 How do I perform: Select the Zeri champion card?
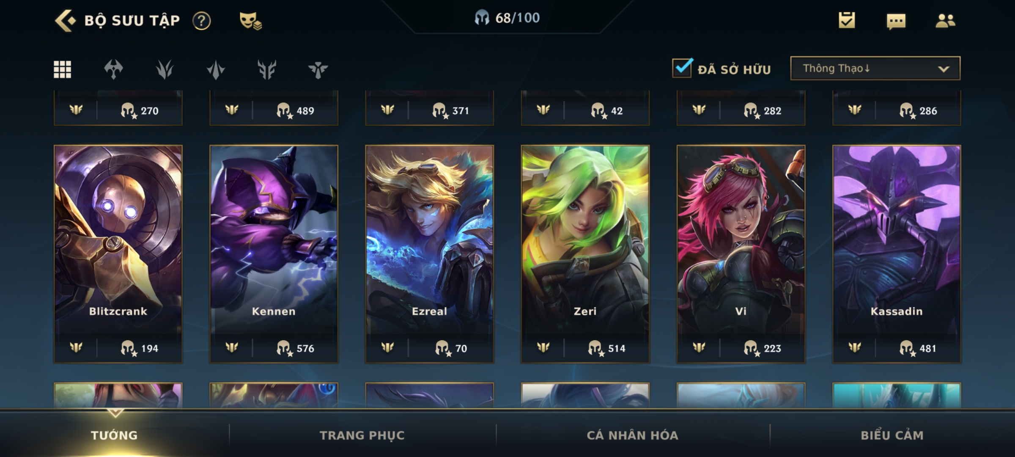[585, 254]
